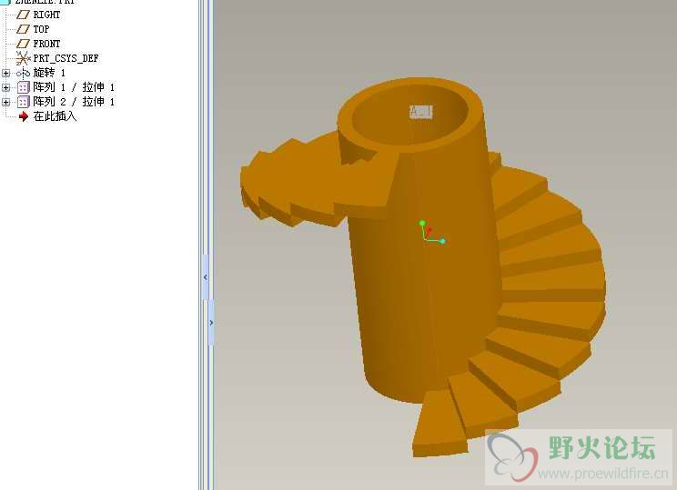Viewport: 677px width, 490px height.
Task: Select the 旋转 1 feature label
Action: coord(49,73)
